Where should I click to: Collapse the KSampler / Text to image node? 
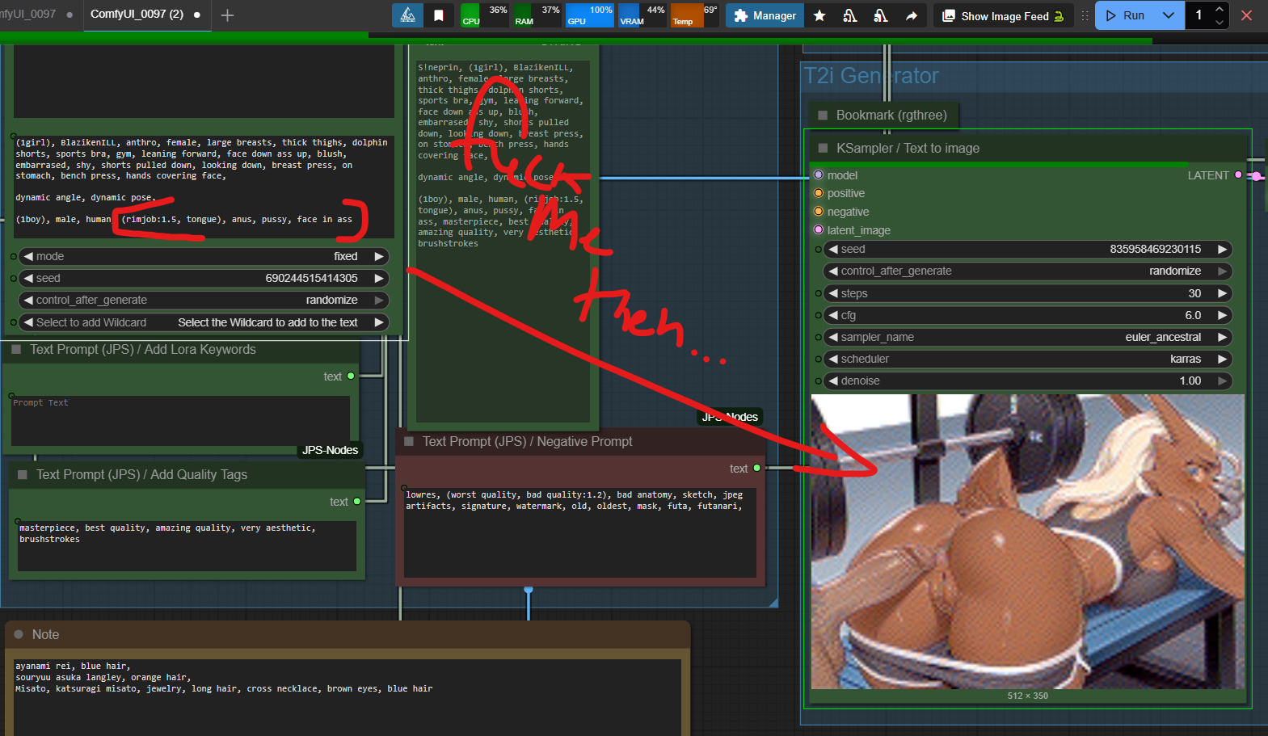823,149
